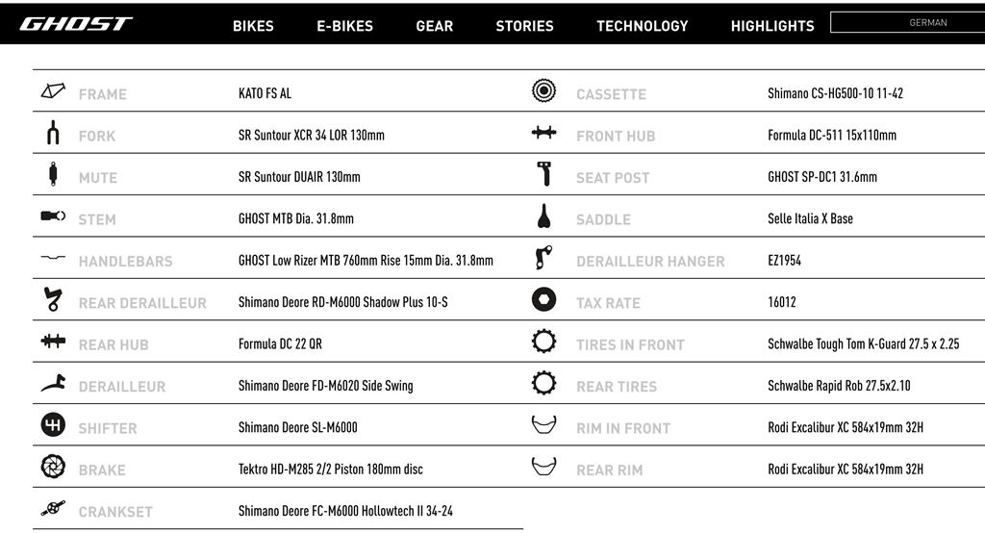
Task: Click the derailleur hanger icon
Action: 543,259
